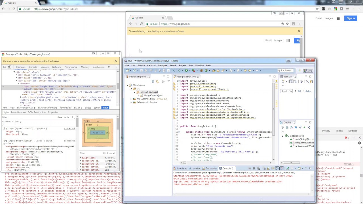Click the Sign in button on background Google page
The height and width of the screenshot is (204, 363).
pos(351,18)
